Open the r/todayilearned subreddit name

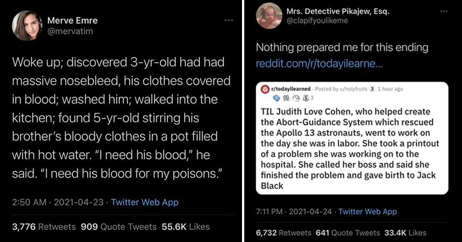291,89
